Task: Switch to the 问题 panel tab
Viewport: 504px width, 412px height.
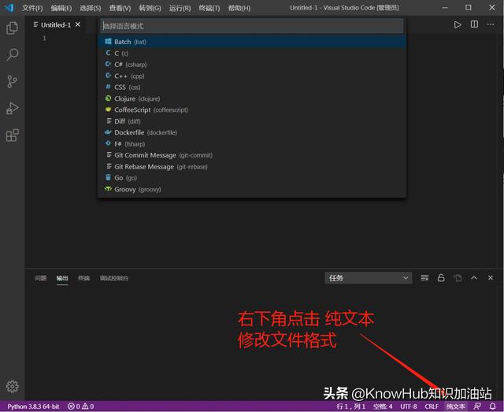Action: click(x=40, y=278)
